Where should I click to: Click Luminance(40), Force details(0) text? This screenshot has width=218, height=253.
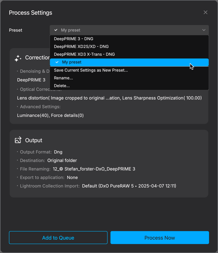click(x=50, y=115)
